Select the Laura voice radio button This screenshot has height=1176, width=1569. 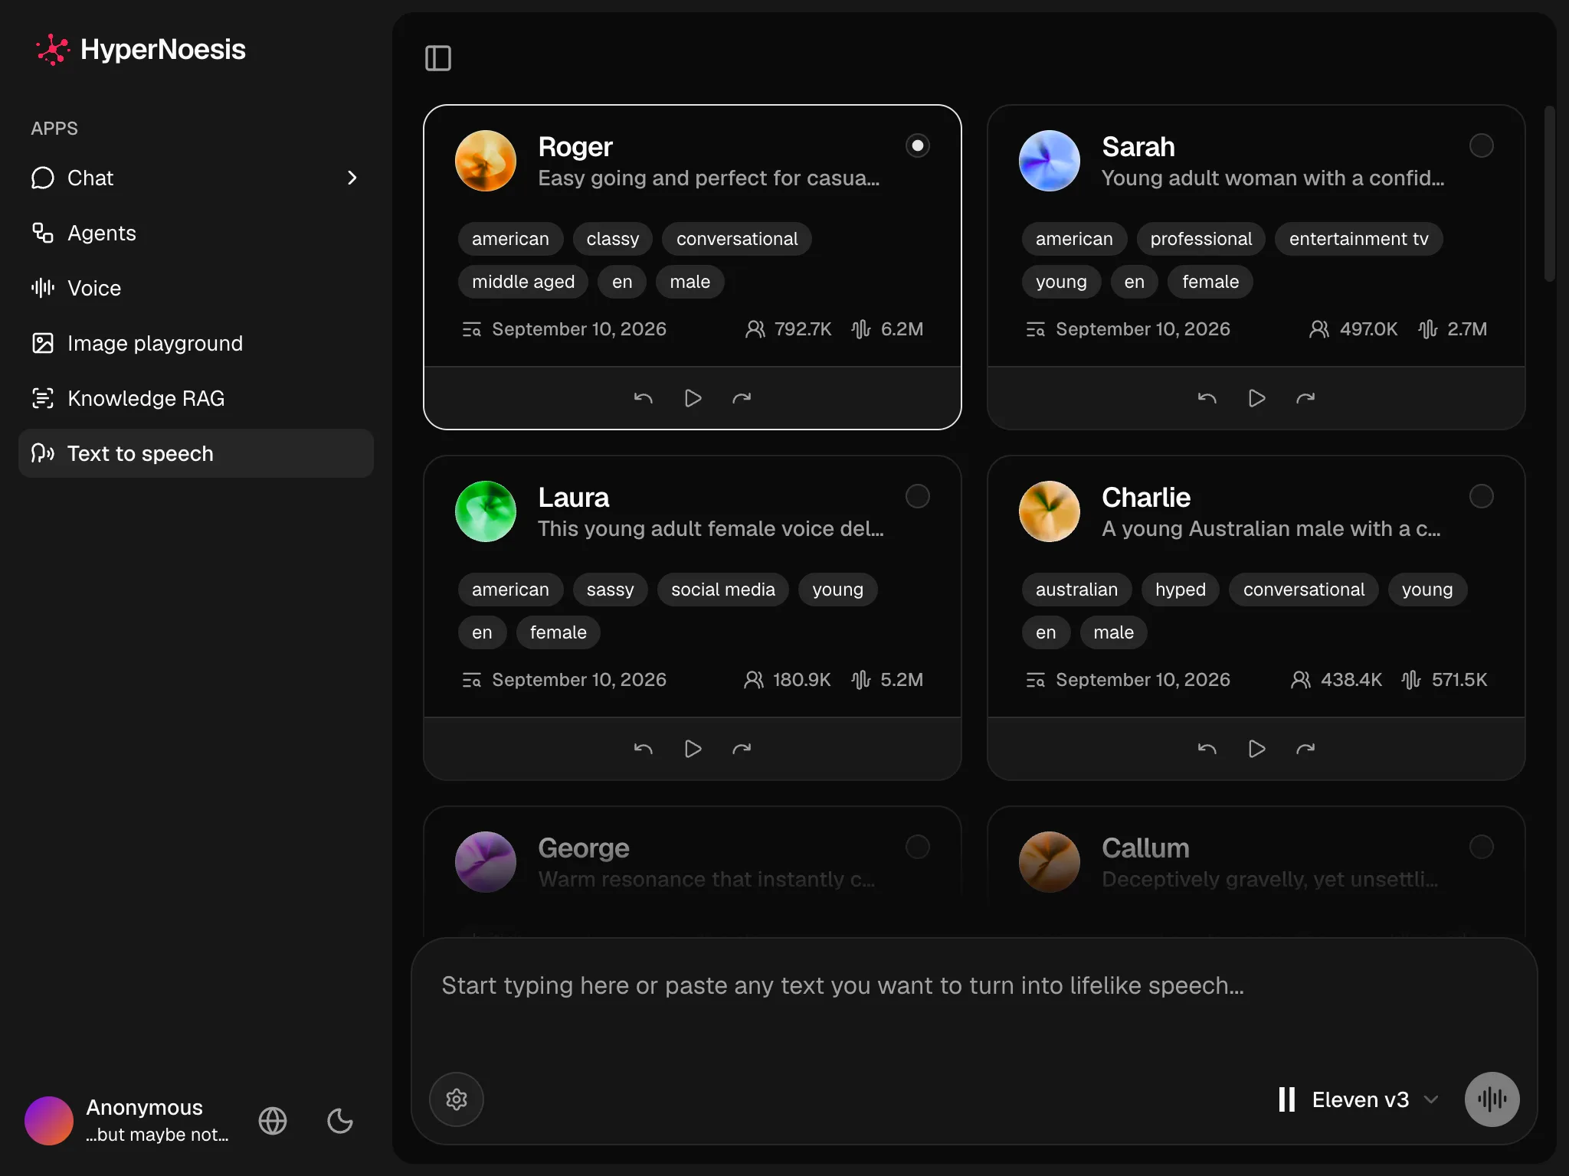(918, 496)
